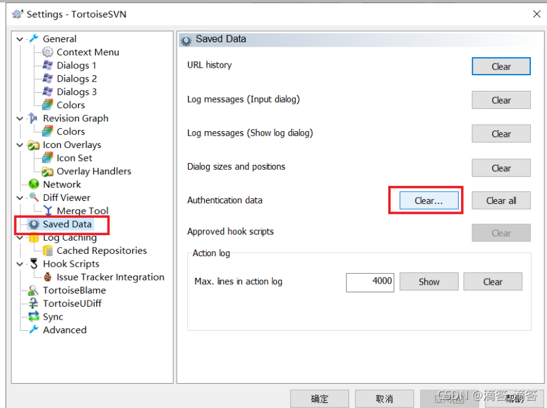Select Saved Data in the tree
Image resolution: width=547 pixels, height=408 pixels.
(67, 224)
